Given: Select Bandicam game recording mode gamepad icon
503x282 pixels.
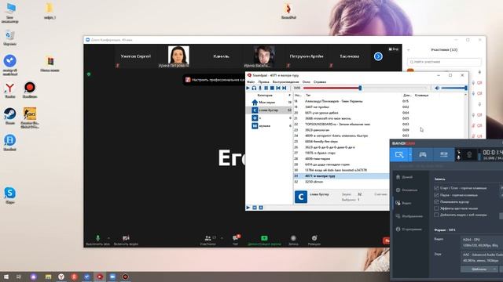Looking at the screenshot, I should (x=423, y=155).
